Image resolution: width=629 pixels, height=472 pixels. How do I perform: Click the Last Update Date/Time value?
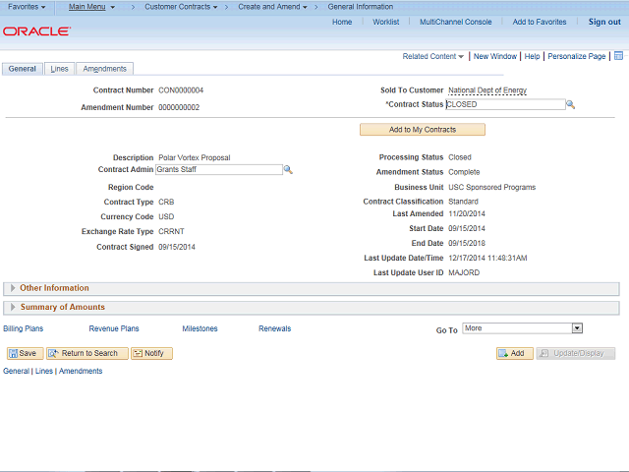pos(487,258)
